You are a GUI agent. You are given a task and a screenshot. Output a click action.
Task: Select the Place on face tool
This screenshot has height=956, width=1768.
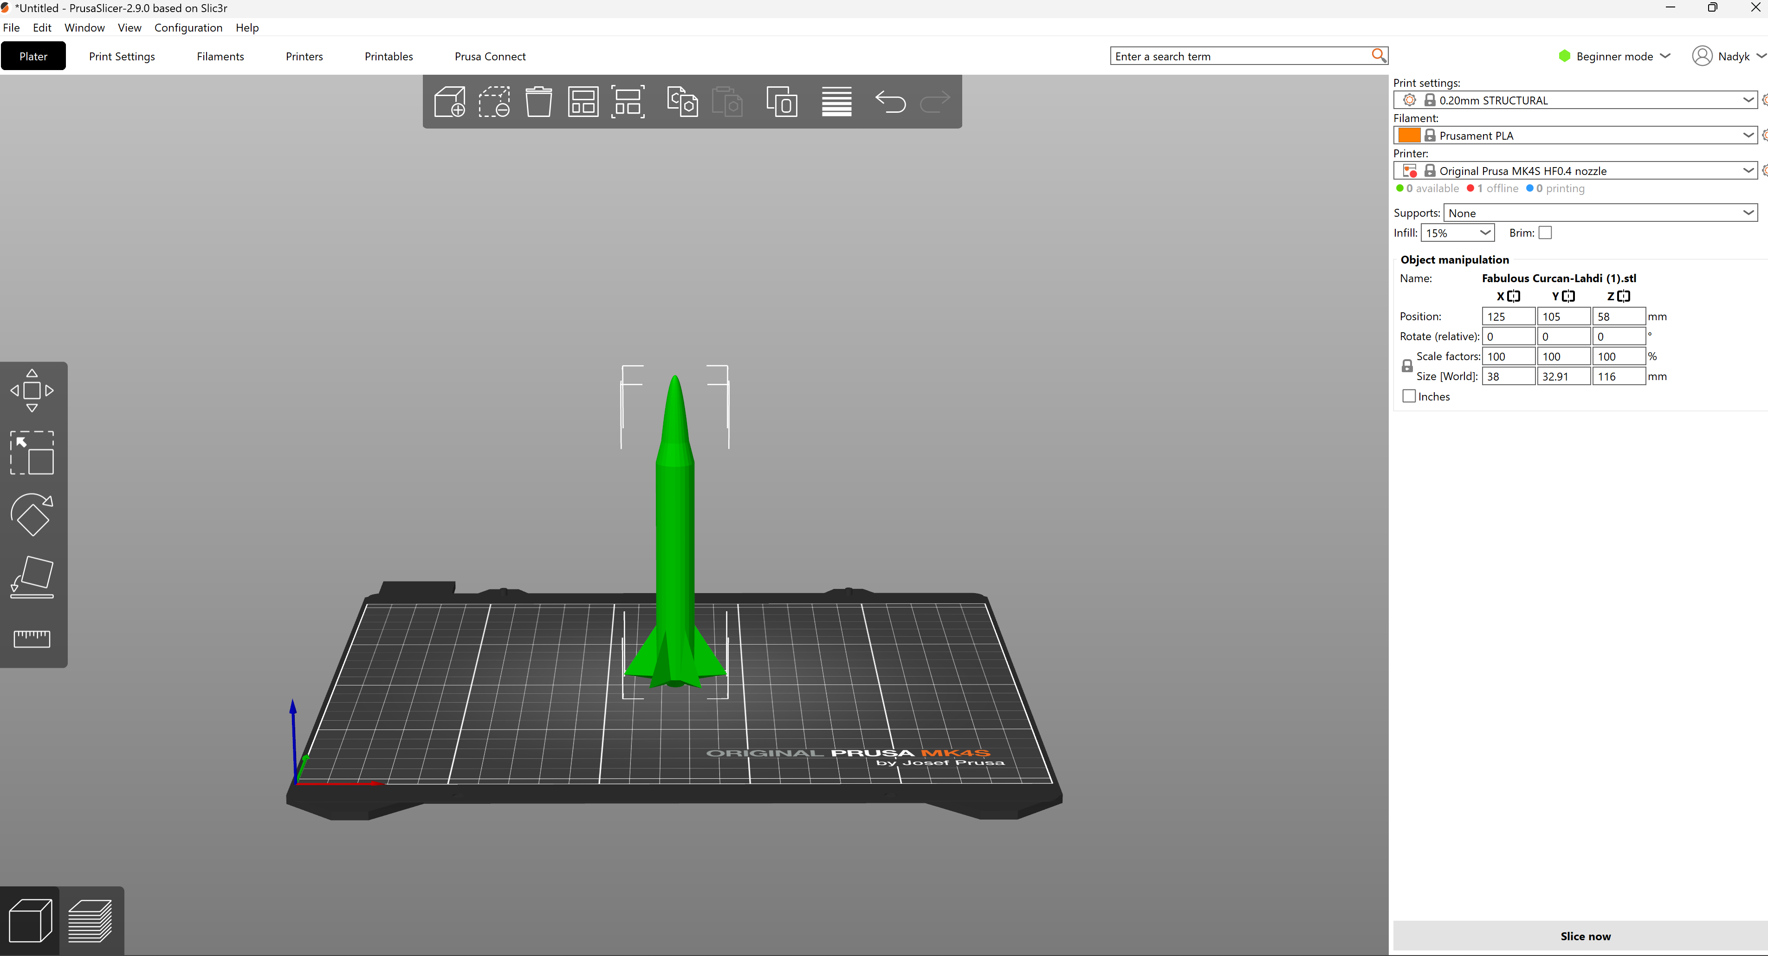32,577
